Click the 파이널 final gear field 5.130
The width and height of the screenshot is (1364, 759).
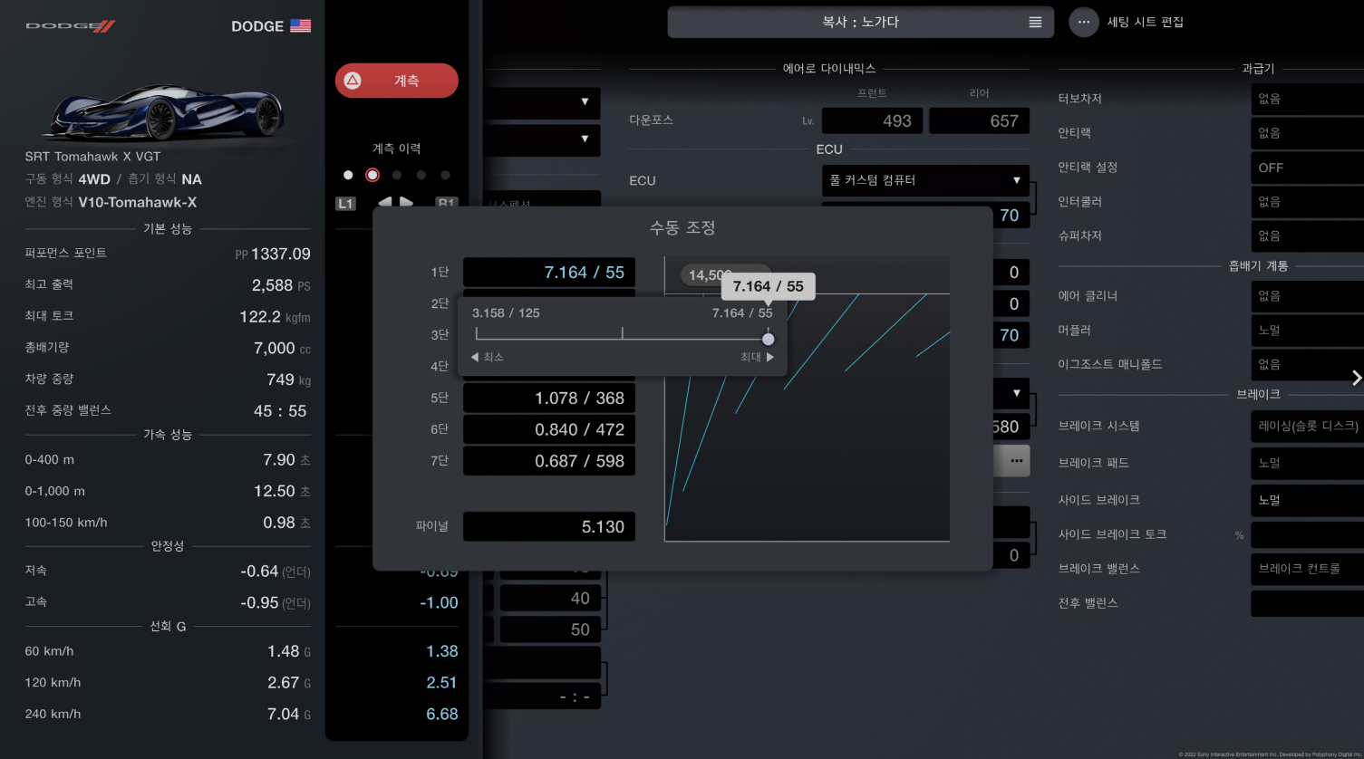click(549, 526)
